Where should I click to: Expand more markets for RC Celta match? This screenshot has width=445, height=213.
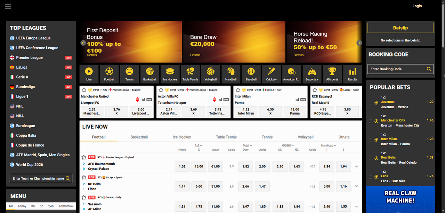point(356,187)
